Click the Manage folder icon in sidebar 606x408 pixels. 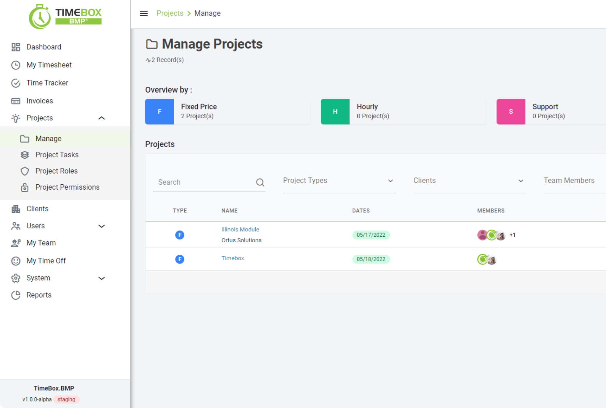25,139
